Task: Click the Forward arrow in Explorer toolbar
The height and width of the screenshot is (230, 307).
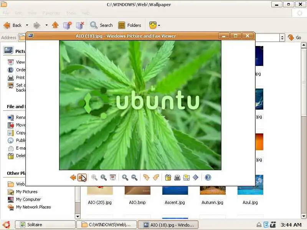Action: click(x=37, y=25)
